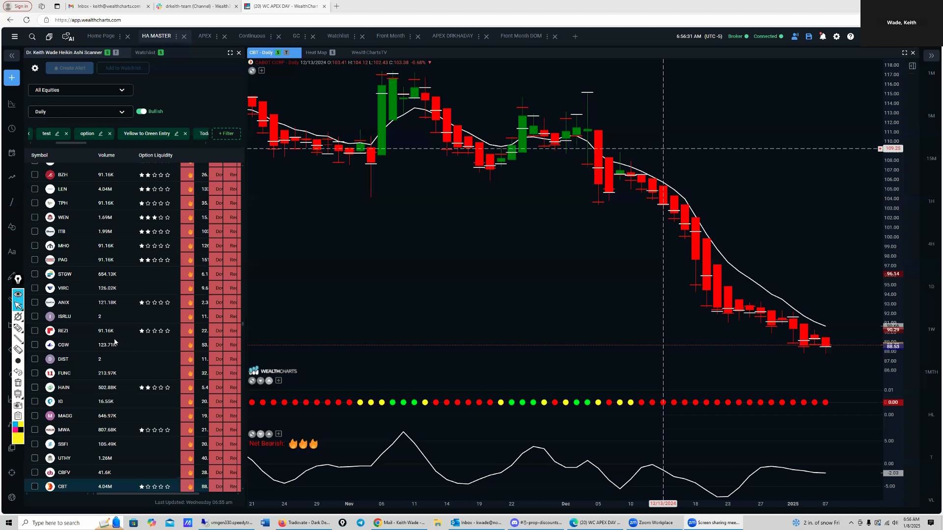943x530 pixels.
Task: Select the Yellow to Green Entry filter
Action: 147,133
